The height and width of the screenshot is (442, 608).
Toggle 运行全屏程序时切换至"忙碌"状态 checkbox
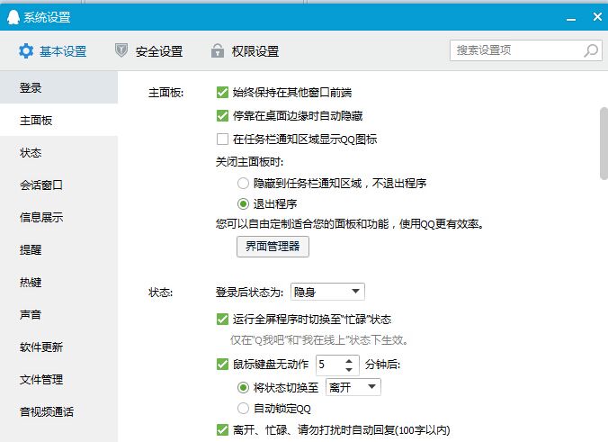pyautogui.click(x=222, y=320)
